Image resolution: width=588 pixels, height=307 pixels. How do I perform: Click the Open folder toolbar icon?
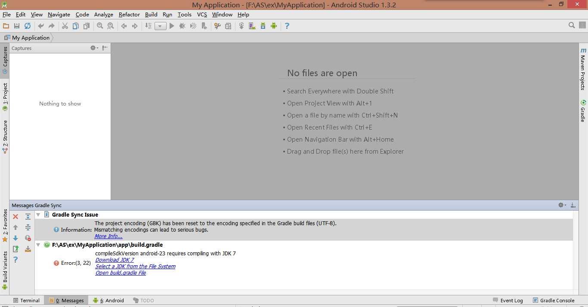click(6, 26)
